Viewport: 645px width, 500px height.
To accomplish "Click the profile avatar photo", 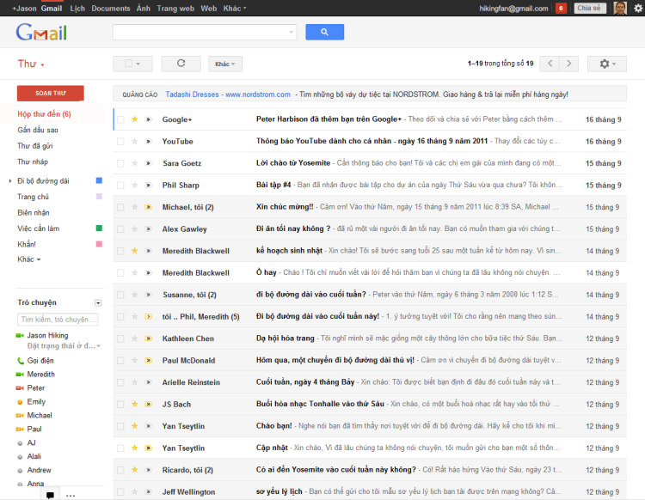I will 620,9.
